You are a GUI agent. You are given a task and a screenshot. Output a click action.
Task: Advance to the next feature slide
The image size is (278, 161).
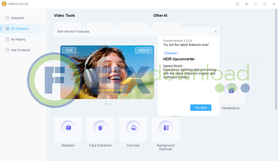(116, 104)
